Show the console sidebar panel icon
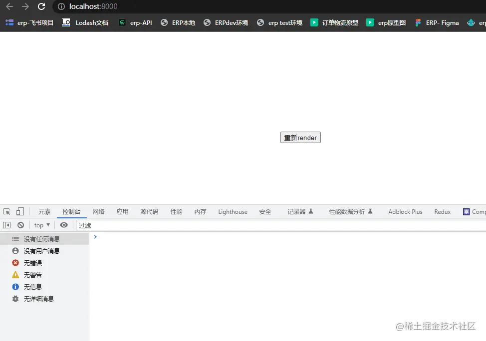This screenshot has width=486, height=341. point(7,225)
